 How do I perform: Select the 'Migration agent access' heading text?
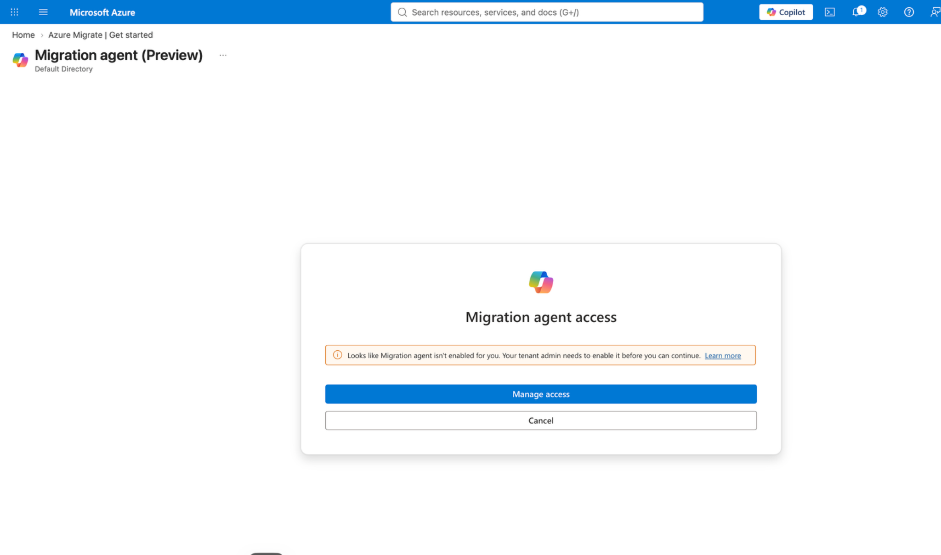pyautogui.click(x=541, y=317)
